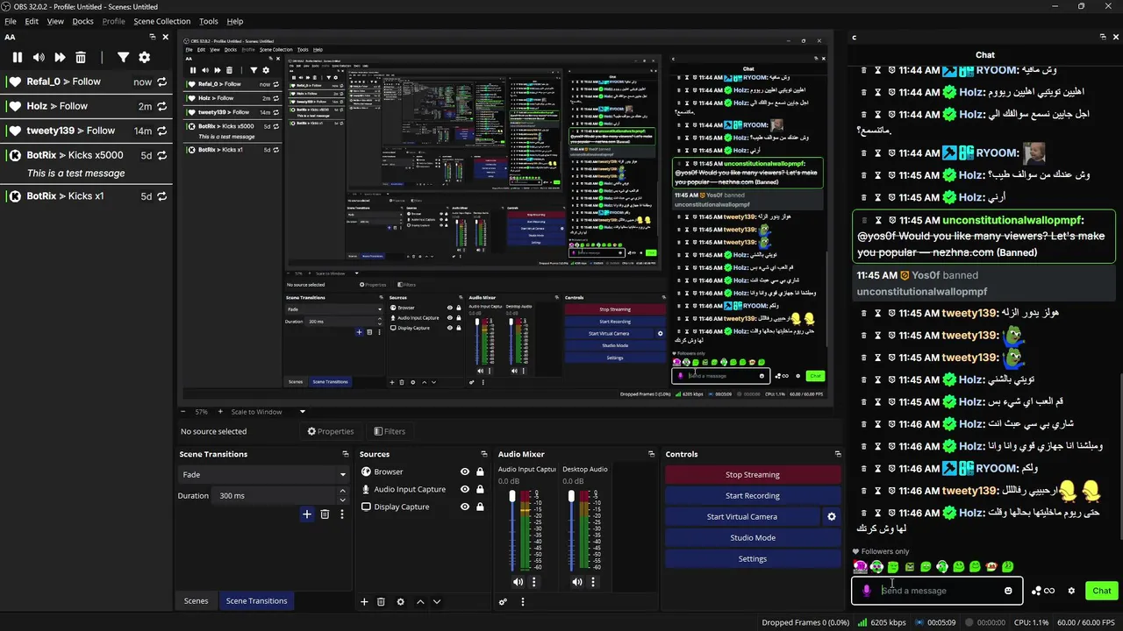Replay the Holz follow alert
1123x631 pixels.
tap(161, 106)
